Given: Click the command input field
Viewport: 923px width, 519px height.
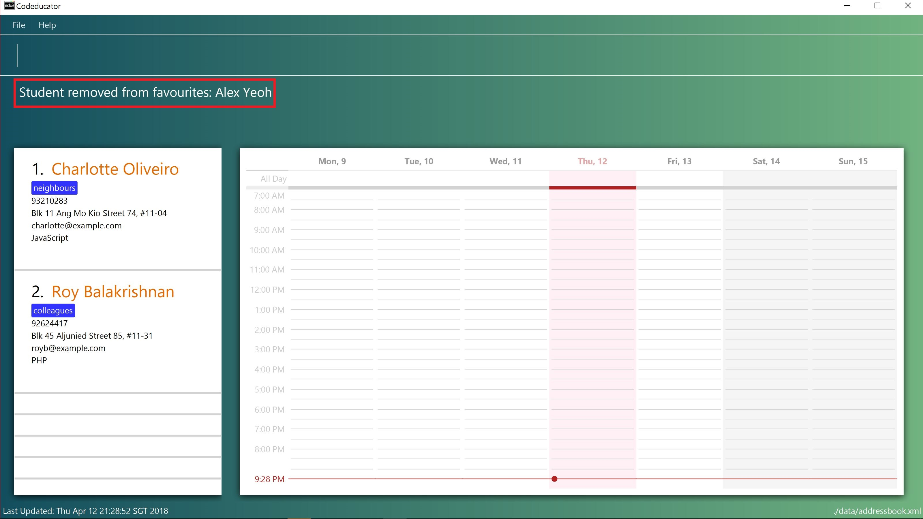Looking at the screenshot, I should [x=461, y=55].
